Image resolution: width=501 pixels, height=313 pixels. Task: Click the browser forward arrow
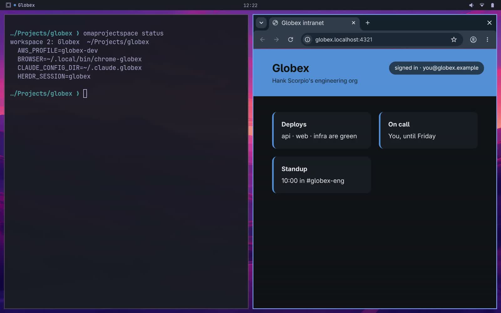tap(276, 39)
